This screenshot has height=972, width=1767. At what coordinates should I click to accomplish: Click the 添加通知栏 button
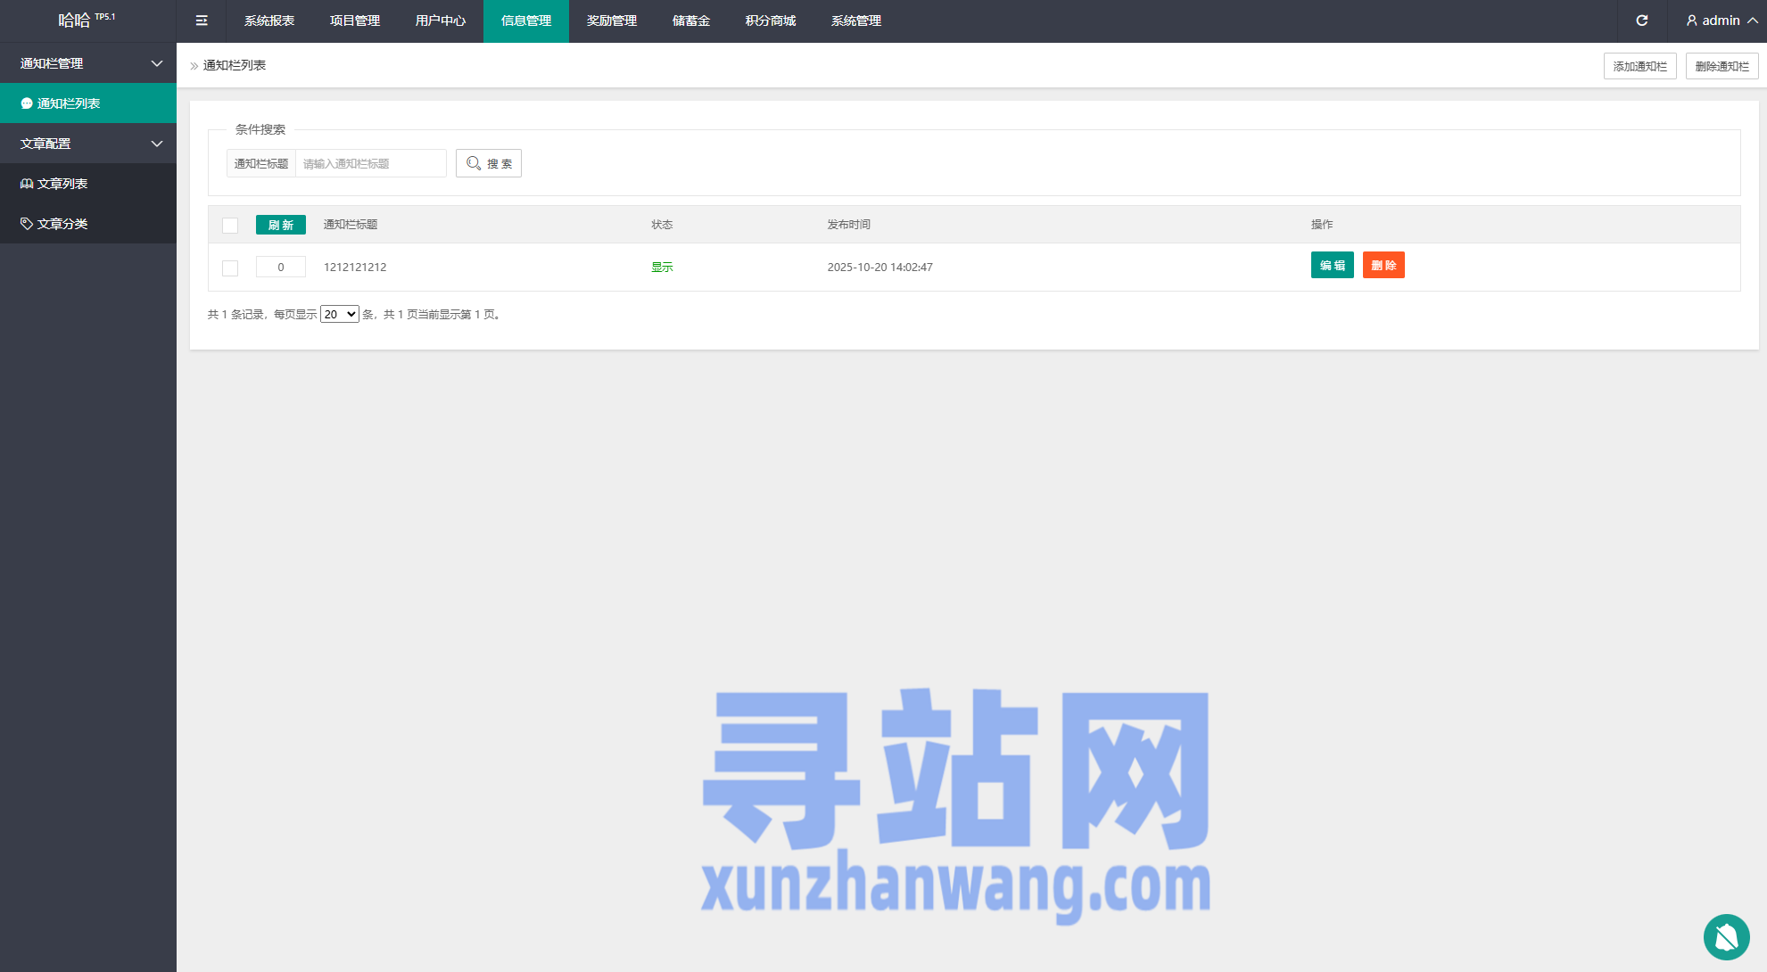[1639, 66]
